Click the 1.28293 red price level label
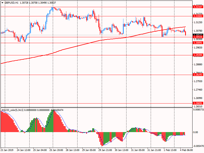This screenshot has height=153, width=204. [198, 75]
